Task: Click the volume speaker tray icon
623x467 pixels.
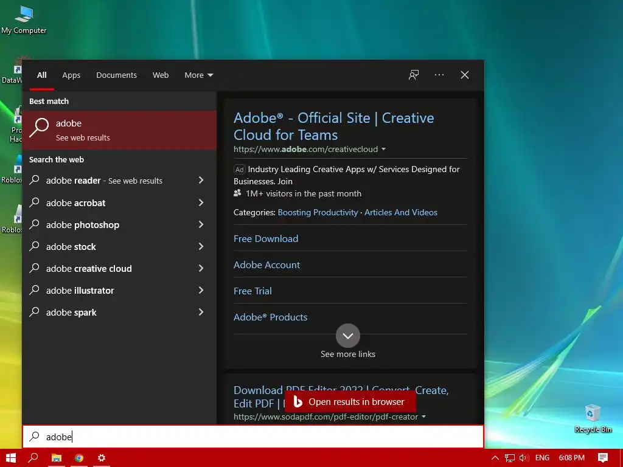Action: pyautogui.click(x=524, y=458)
